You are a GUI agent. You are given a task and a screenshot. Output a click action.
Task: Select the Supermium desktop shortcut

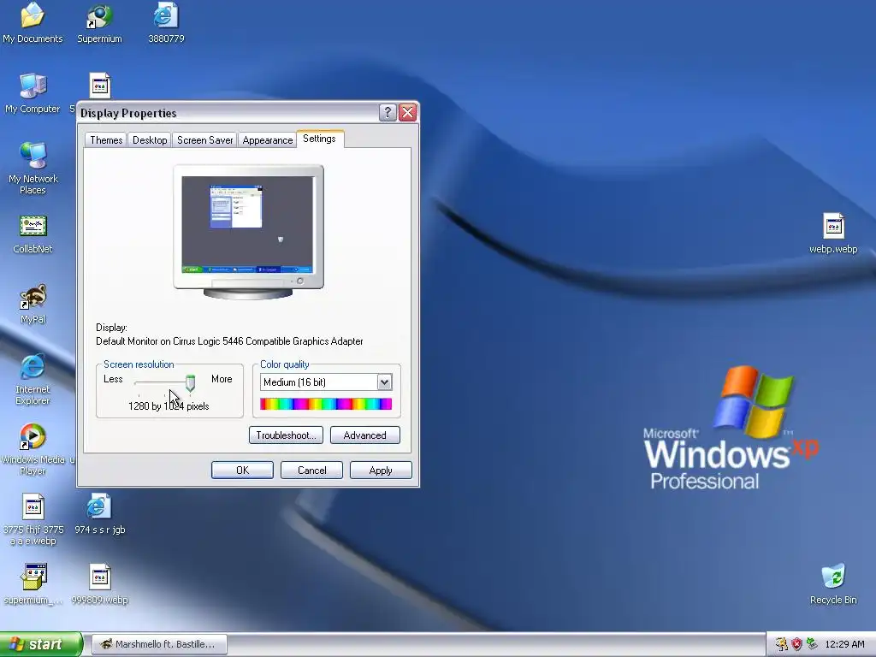pyautogui.click(x=99, y=22)
